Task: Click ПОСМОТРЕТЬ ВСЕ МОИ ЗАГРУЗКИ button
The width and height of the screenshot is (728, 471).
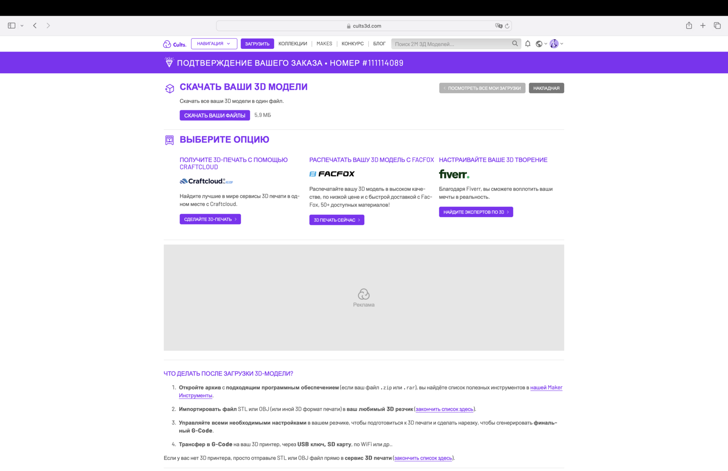Action: (482, 88)
